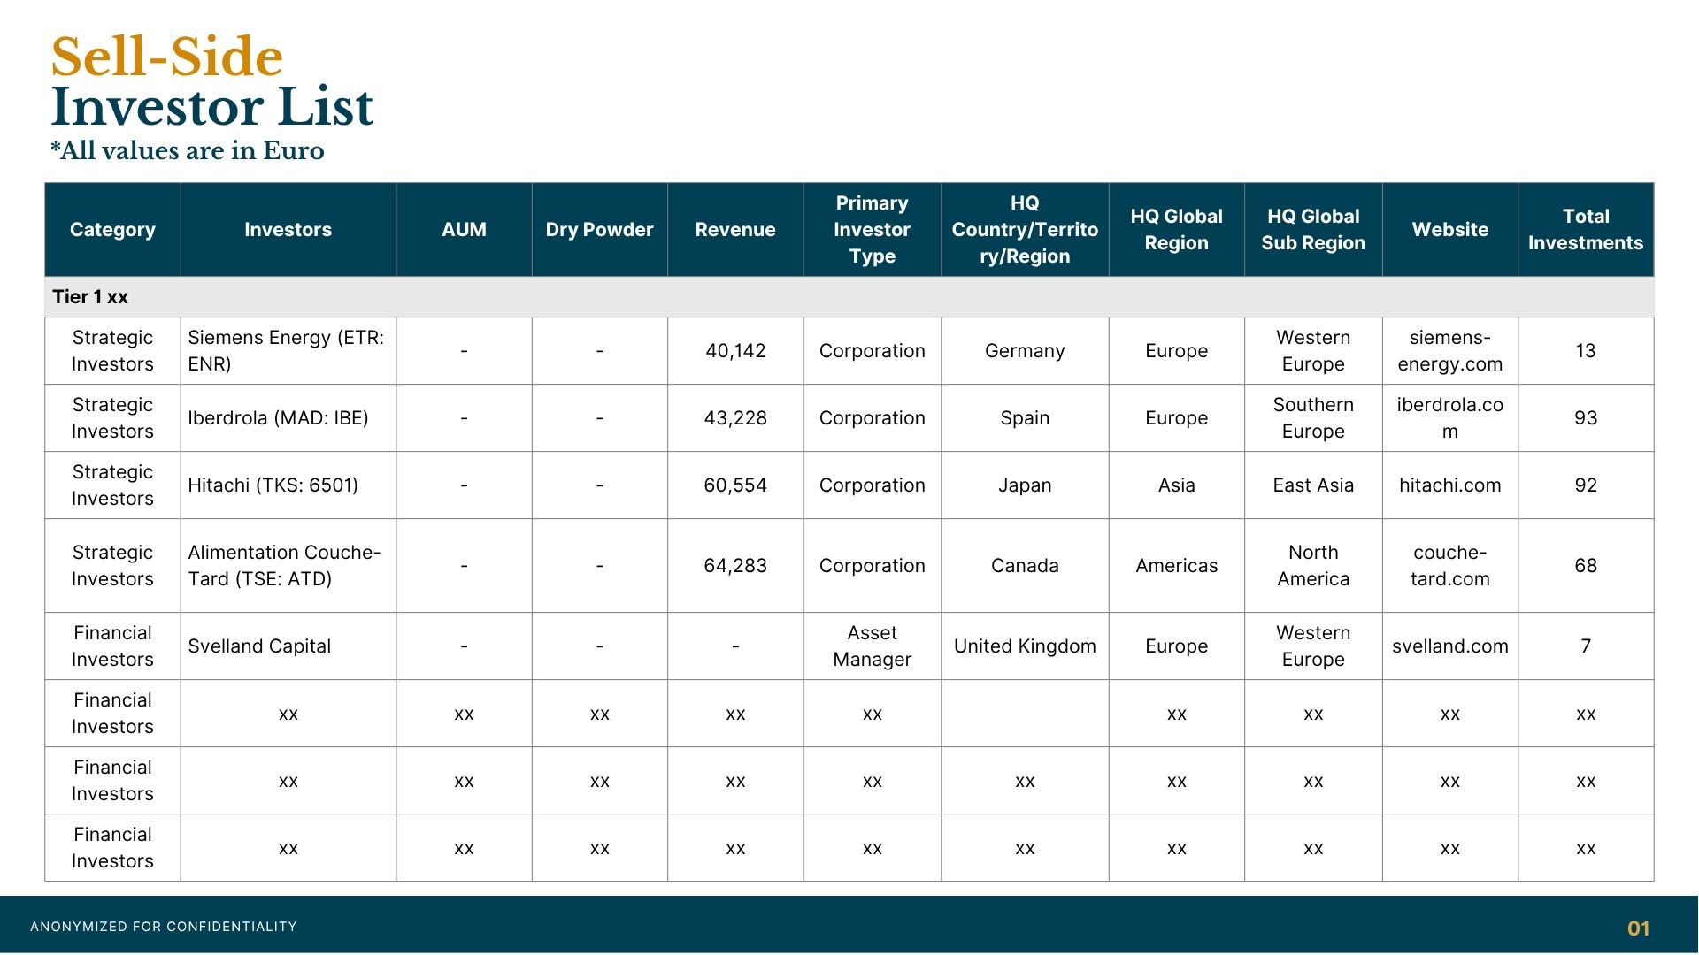
Task: Select the Anonymized for Confidentiality footer text
Action: [164, 927]
